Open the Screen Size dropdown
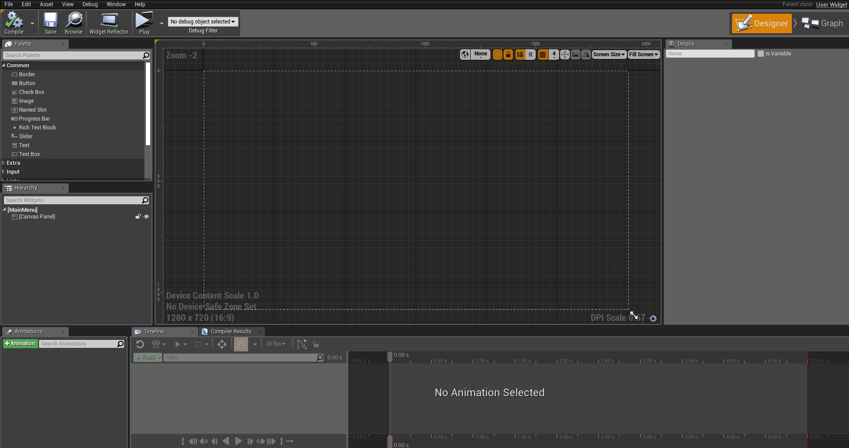Image resolution: width=849 pixels, height=448 pixels. [609, 55]
